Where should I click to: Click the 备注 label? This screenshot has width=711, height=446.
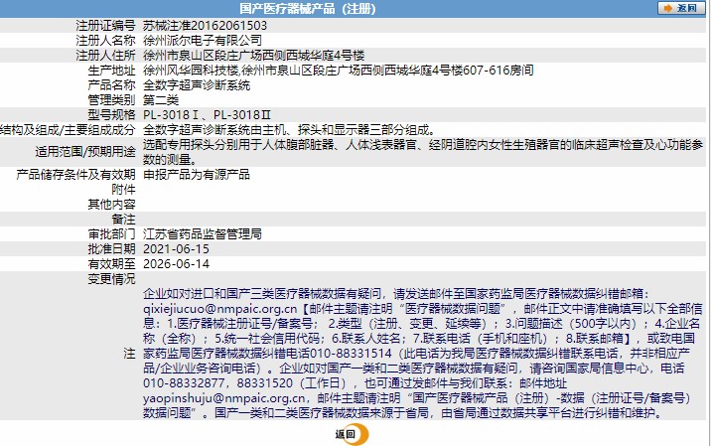pyautogui.click(x=123, y=220)
